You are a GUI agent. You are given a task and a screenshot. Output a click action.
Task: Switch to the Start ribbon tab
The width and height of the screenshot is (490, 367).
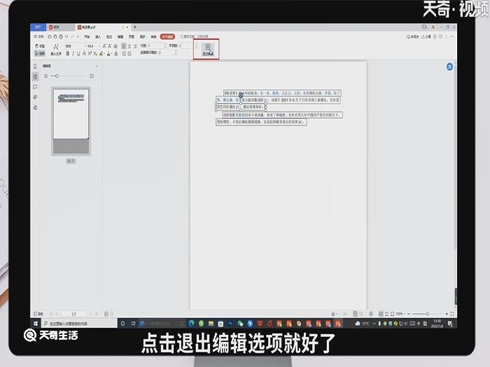[87, 36]
